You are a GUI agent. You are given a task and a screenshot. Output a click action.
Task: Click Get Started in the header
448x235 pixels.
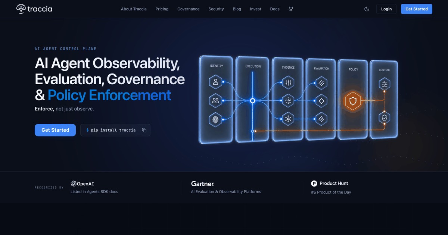[x=417, y=9]
